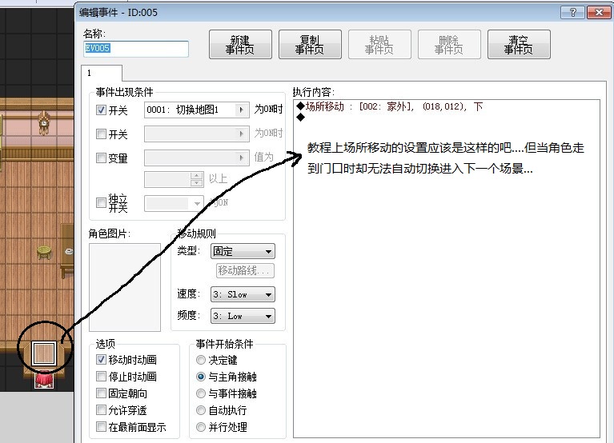Click the red-haired character sprite on map
Image resolution: width=614 pixels, height=443 pixels.
[x=44, y=381]
